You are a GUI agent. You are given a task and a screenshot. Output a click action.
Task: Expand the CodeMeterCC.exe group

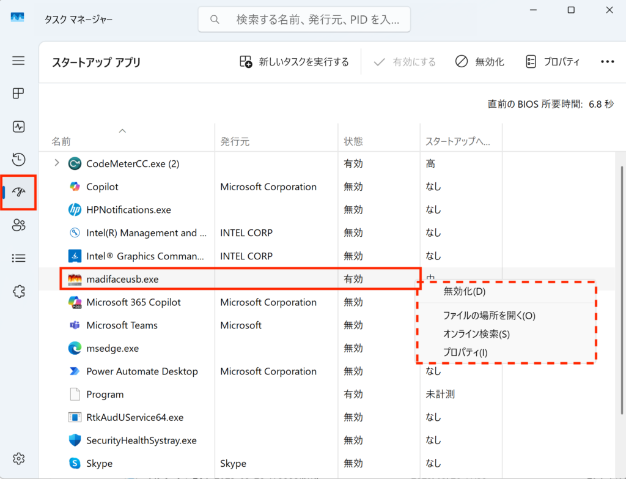click(x=57, y=163)
